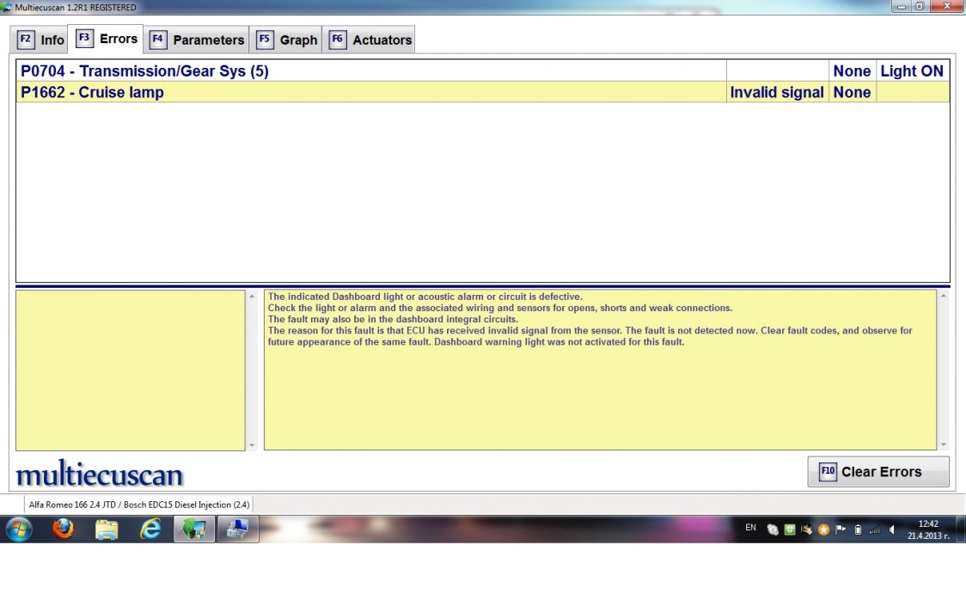Image resolution: width=966 pixels, height=594 pixels.
Task: Open Windows Explorer from the taskbar
Action: 107,530
